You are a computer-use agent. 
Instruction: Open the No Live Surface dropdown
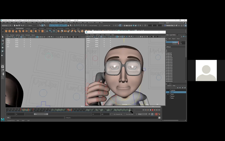[94, 25]
